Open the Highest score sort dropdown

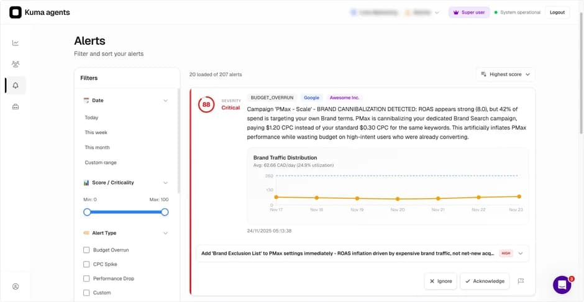pos(506,74)
